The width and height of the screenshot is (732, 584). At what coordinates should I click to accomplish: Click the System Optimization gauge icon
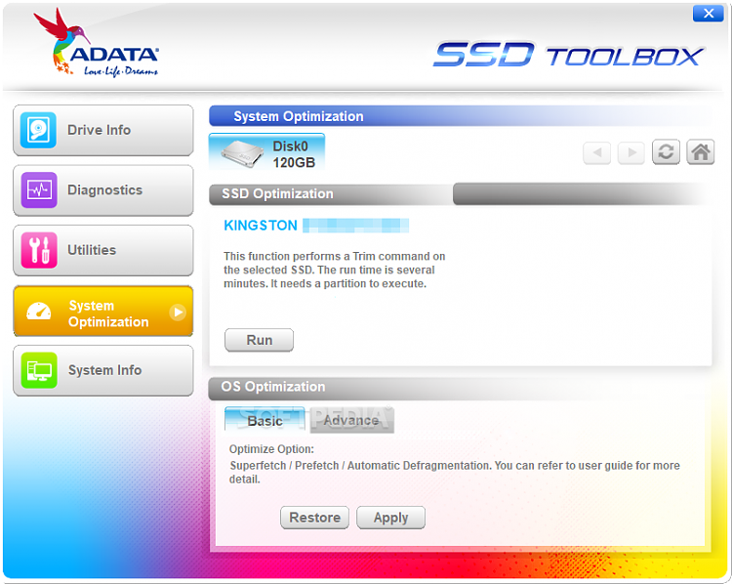[x=39, y=312]
